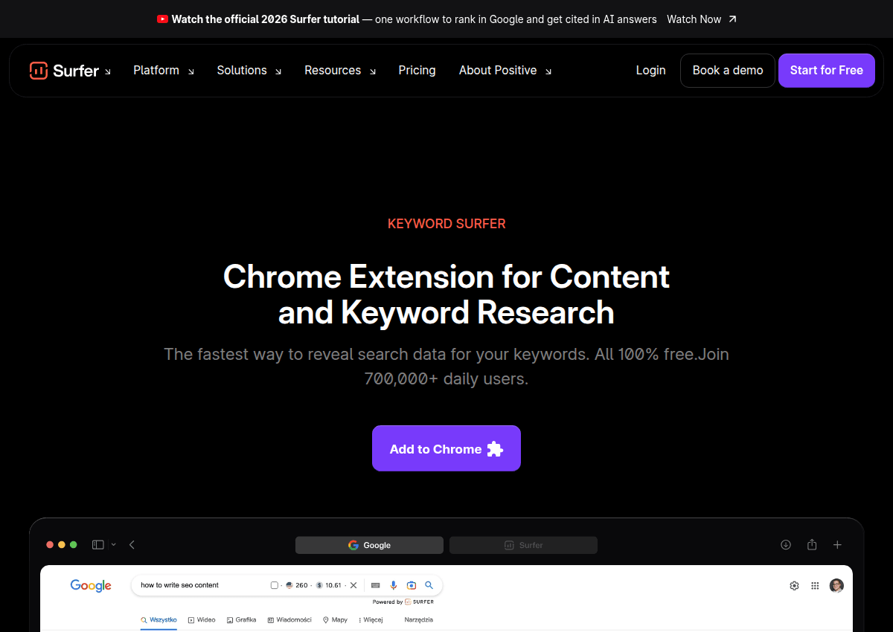Expand the Surfer logo dropdown arrow
The image size is (893, 632).
(108, 72)
